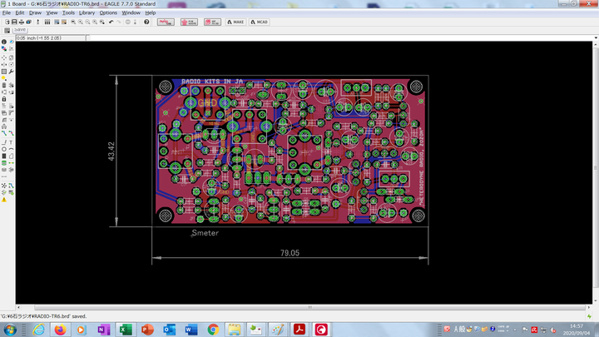Click the Help question mark icon
The image size is (599, 337).
point(146,22)
